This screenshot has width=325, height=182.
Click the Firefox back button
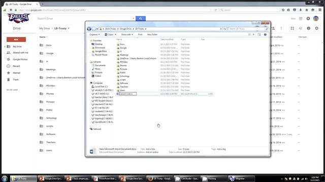11,10
